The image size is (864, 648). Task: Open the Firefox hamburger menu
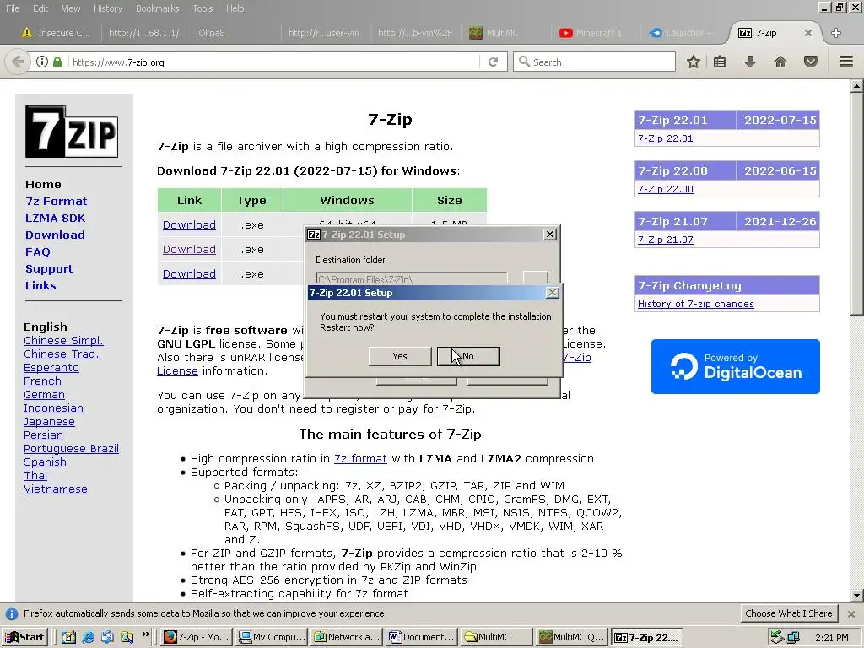pyautogui.click(x=845, y=62)
